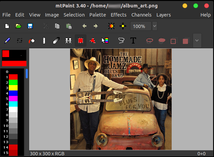Minimize the mtPaint window with yellow button

coord(185,6)
